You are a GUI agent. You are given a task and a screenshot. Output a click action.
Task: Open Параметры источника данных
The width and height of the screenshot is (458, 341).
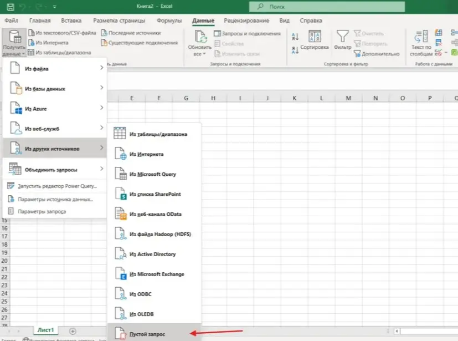(x=54, y=199)
